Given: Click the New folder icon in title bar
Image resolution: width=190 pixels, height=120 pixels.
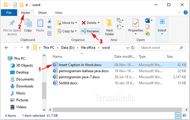Looking at the screenshot, I should click(x=22, y=5).
